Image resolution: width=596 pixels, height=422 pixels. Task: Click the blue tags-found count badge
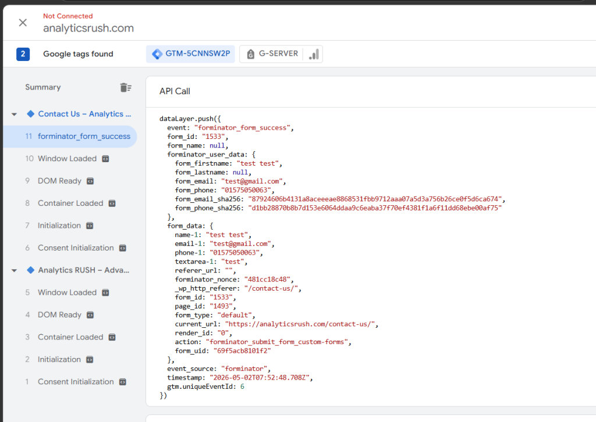click(23, 54)
